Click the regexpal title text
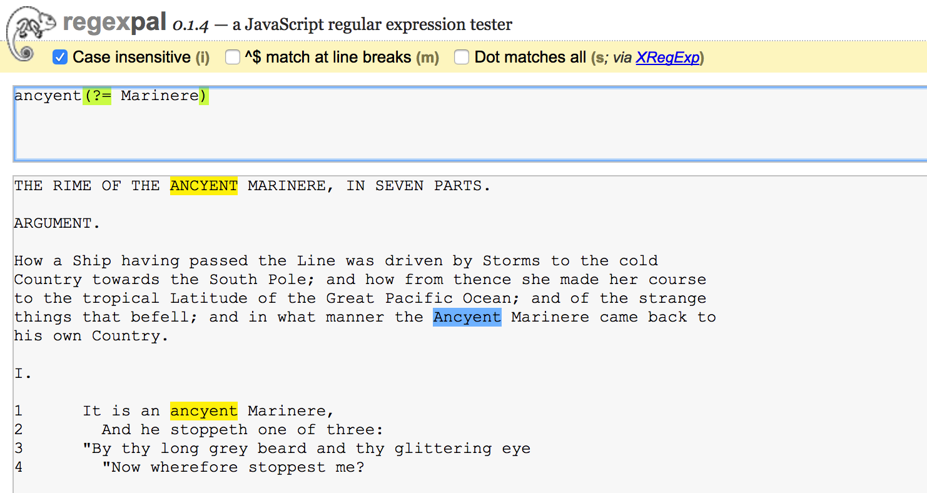Viewport: 927px width, 493px height. pyautogui.click(x=115, y=24)
